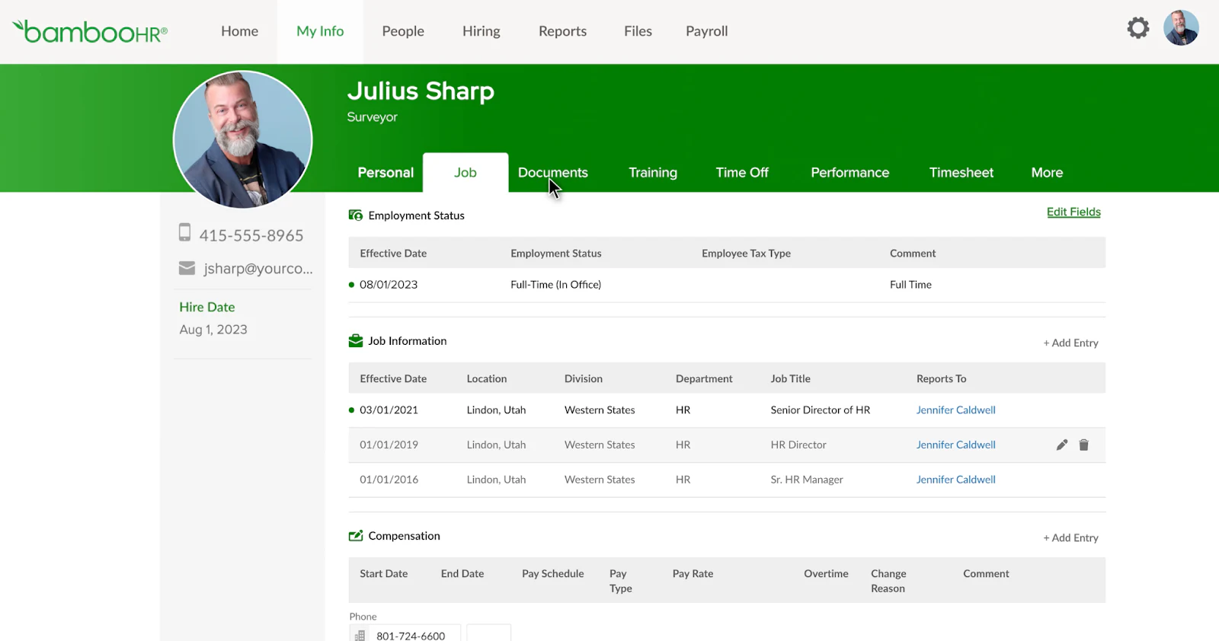Click the mobile phone icon beside 415-555-8965

(x=184, y=233)
